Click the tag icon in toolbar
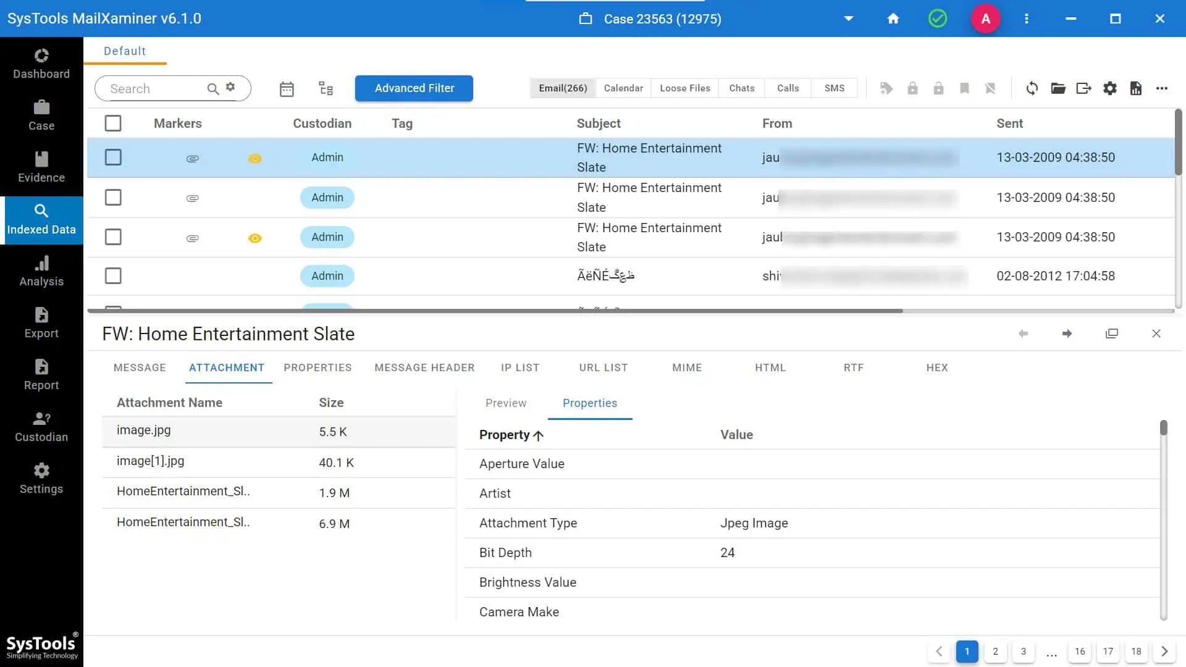 886,88
